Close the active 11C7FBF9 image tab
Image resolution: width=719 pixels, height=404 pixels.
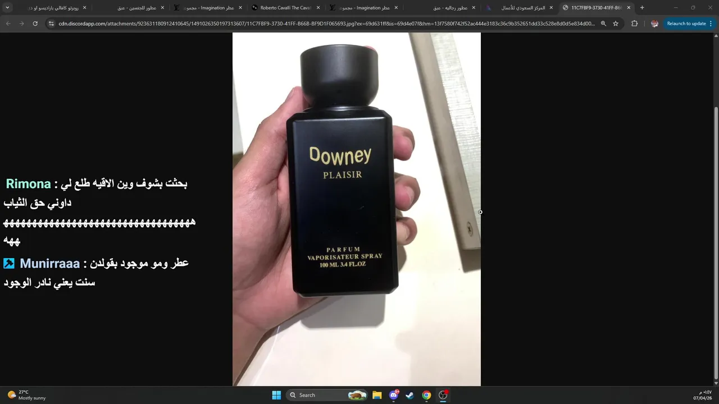(x=629, y=8)
